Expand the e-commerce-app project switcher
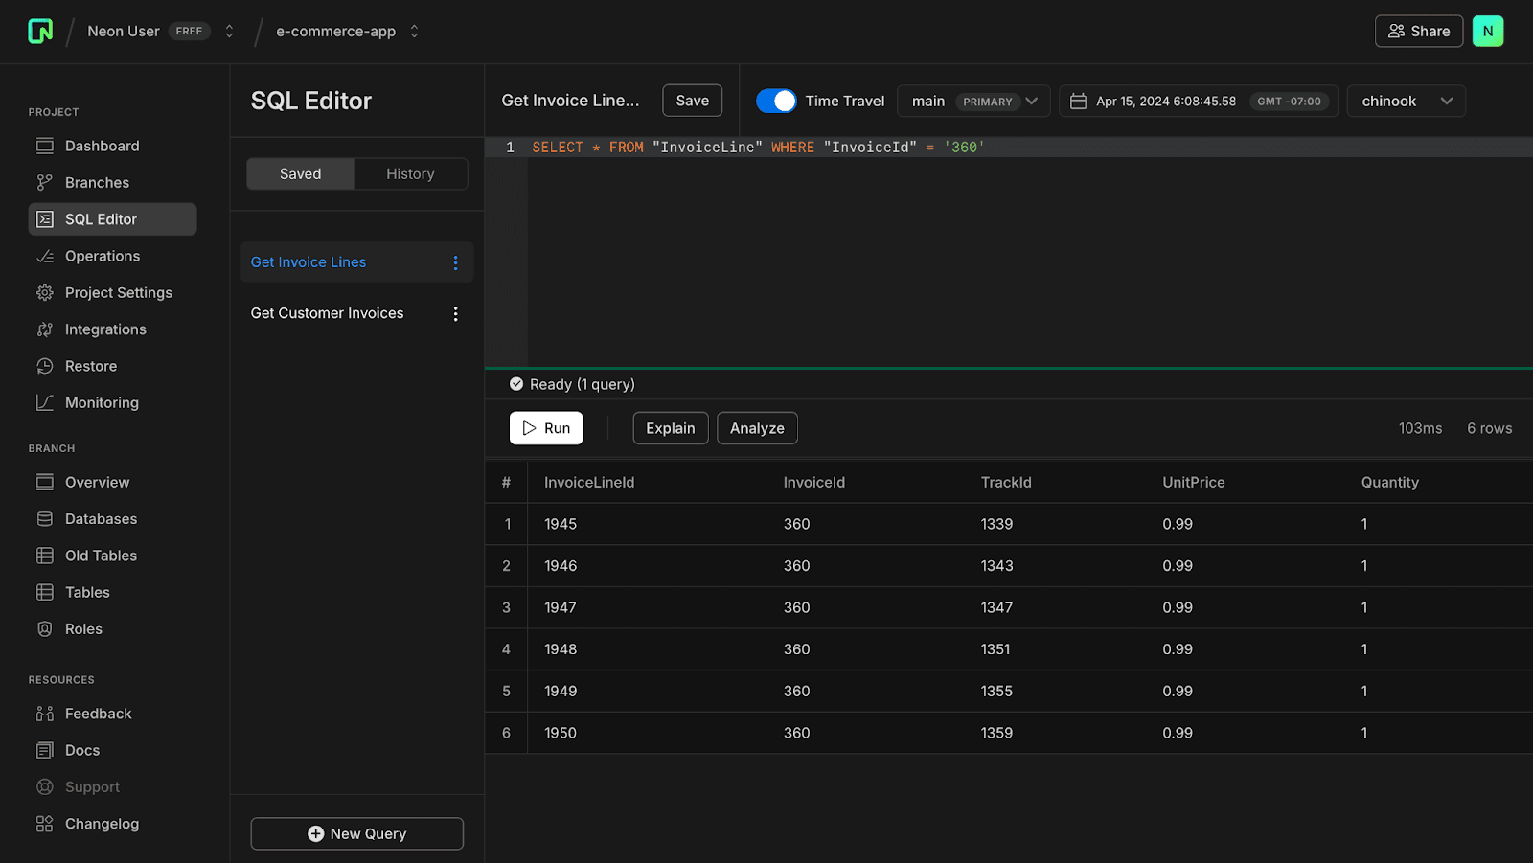Viewport: 1533px width, 863px height. tap(414, 31)
